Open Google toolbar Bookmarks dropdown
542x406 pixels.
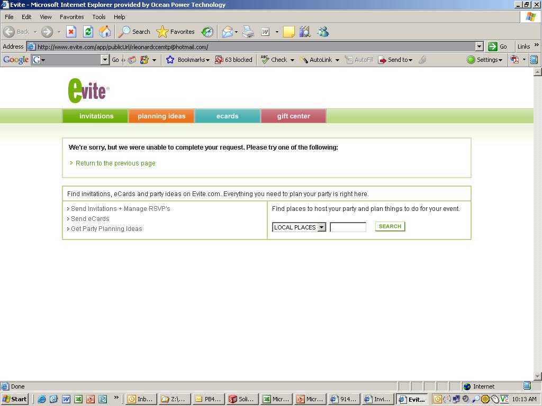coord(188,60)
